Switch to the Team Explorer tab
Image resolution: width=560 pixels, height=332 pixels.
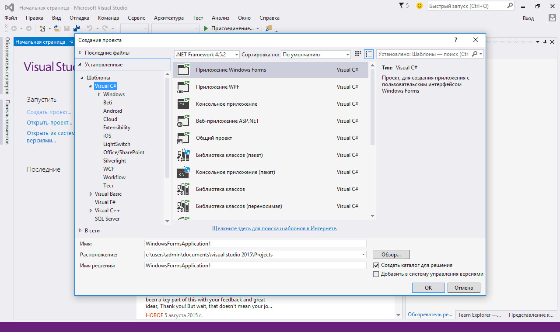(479, 315)
